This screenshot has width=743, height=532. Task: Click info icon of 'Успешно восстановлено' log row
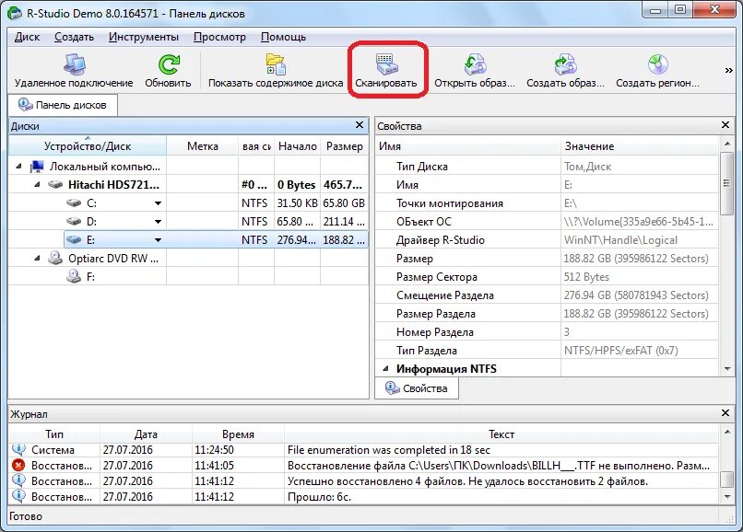[x=18, y=480]
